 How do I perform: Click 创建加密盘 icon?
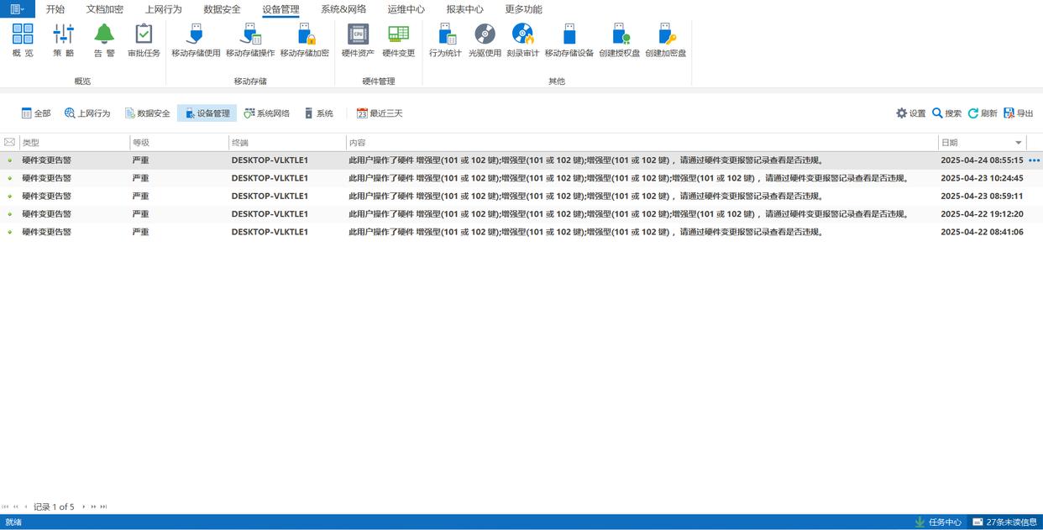[666, 40]
